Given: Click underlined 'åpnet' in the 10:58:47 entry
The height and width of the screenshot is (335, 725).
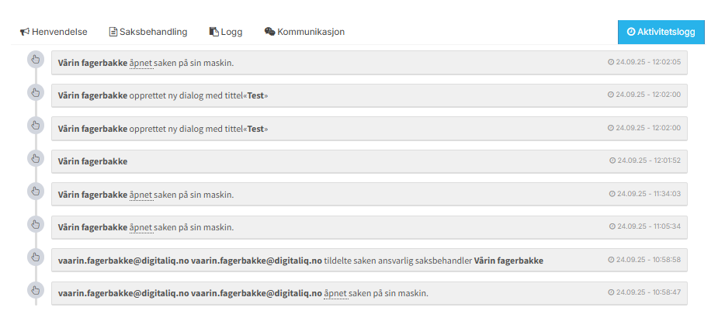Looking at the screenshot, I should tap(335, 293).
